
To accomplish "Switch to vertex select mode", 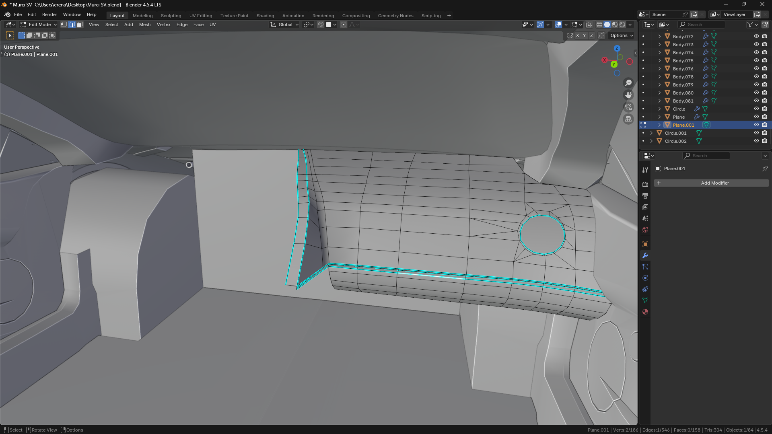I will 64,25.
